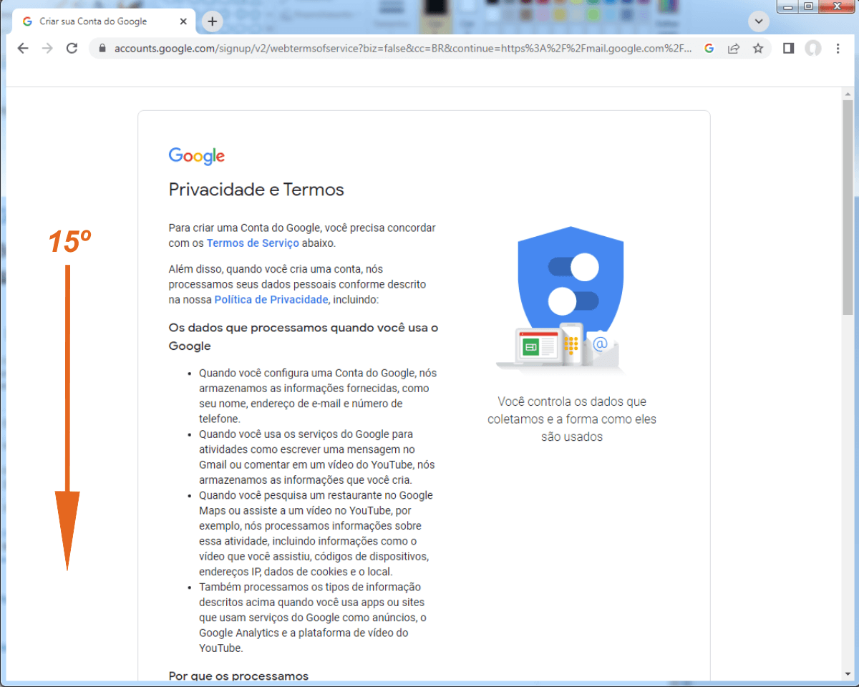The height and width of the screenshot is (687, 859).
Task: Click the scrollbar down arrow
Action: [848, 674]
